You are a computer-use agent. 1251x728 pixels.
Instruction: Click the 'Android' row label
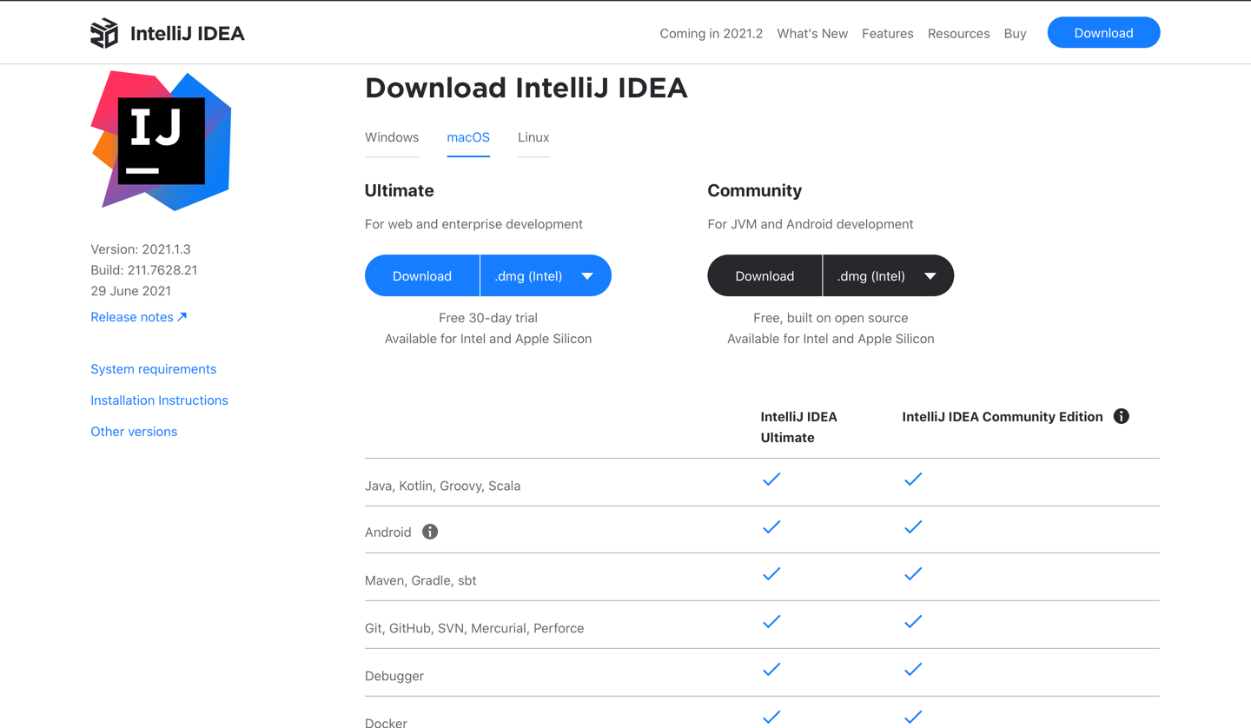pos(387,533)
